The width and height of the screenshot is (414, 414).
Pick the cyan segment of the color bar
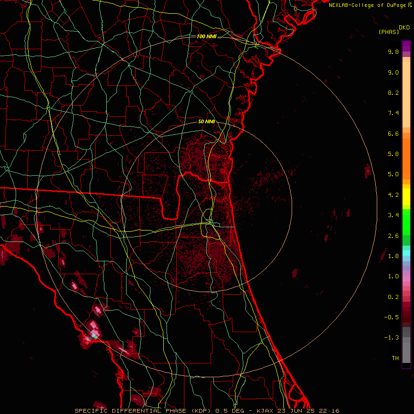(406, 253)
